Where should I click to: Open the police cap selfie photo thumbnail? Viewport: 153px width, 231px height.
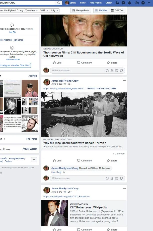point(30,88)
